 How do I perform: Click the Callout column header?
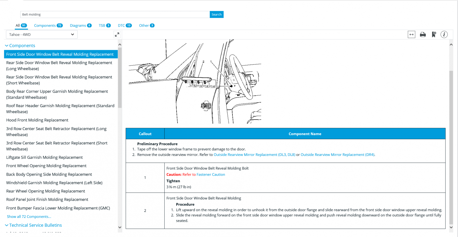tap(145, 134)
